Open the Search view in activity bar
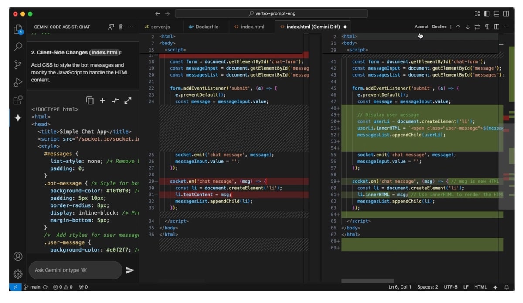 18,46
